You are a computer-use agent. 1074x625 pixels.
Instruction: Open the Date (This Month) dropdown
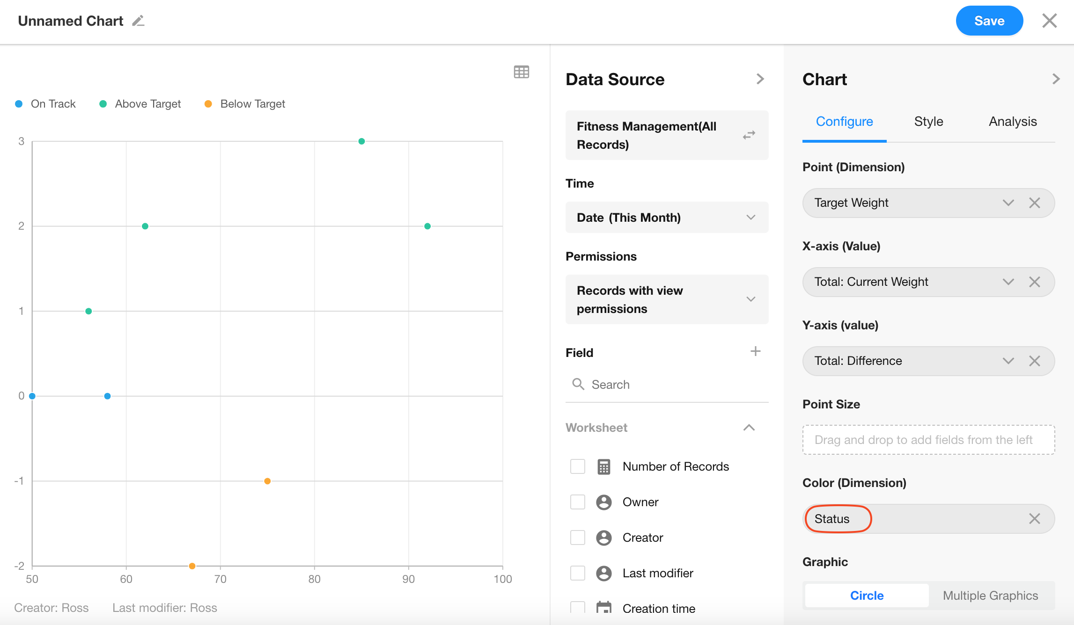[667, 218]
